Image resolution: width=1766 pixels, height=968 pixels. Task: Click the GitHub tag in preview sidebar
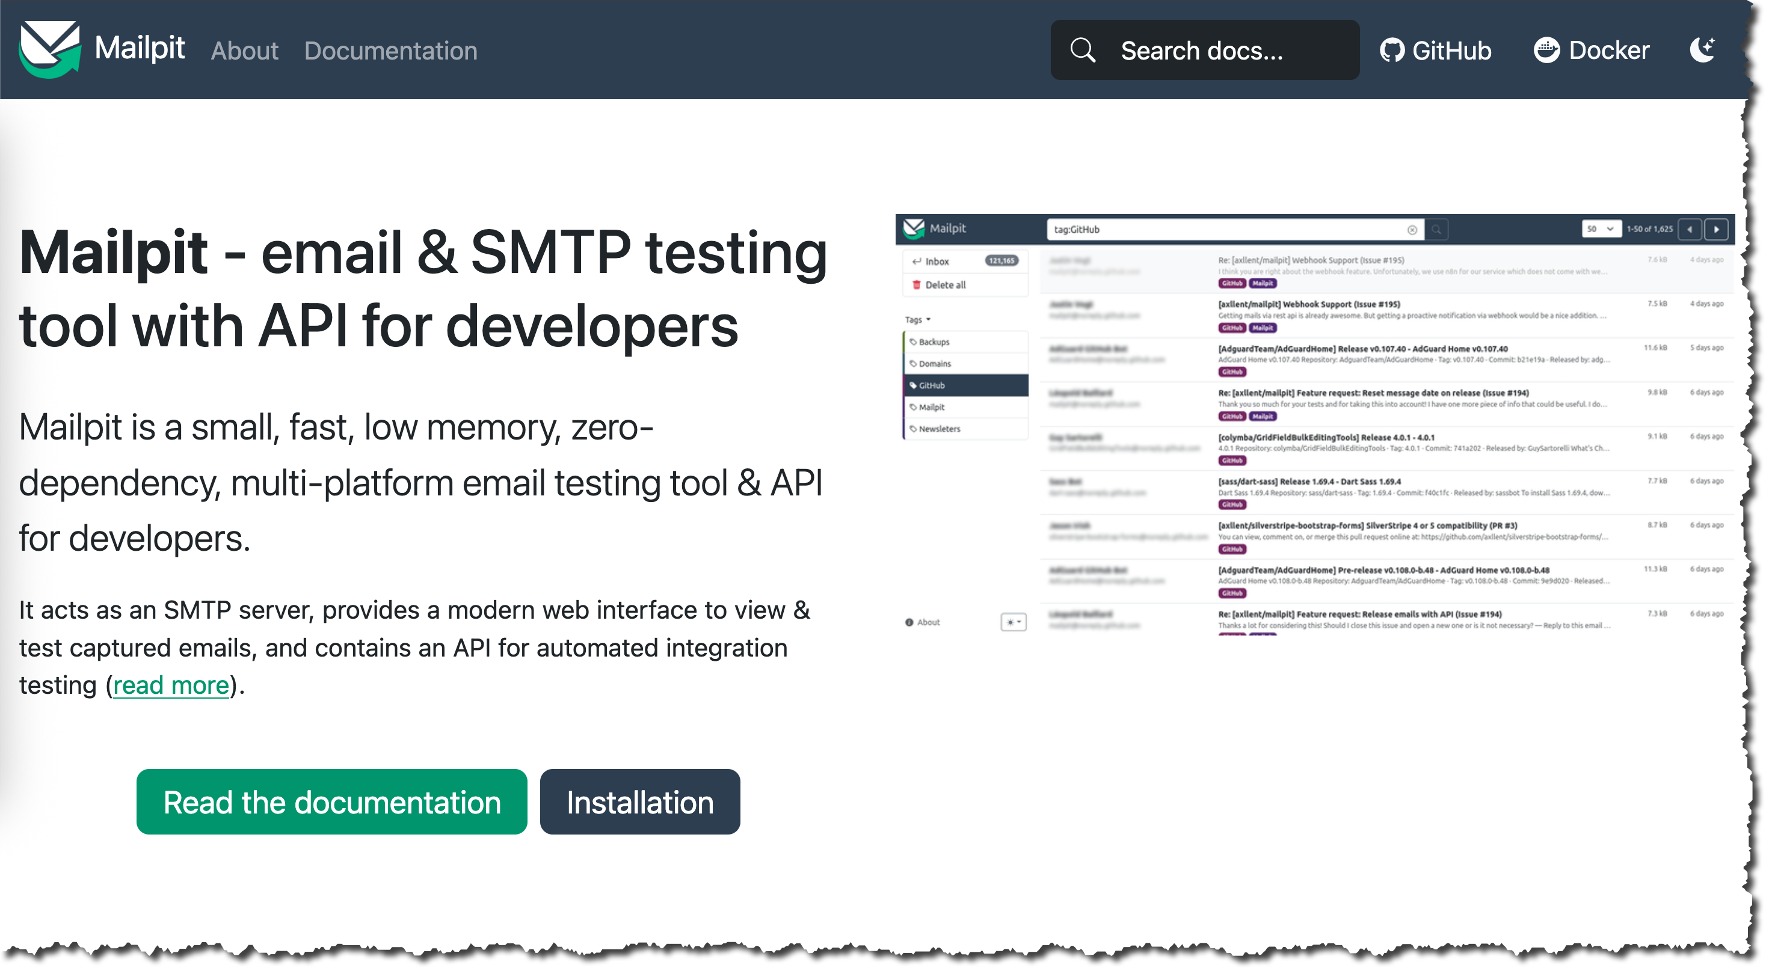click(965, 385)
